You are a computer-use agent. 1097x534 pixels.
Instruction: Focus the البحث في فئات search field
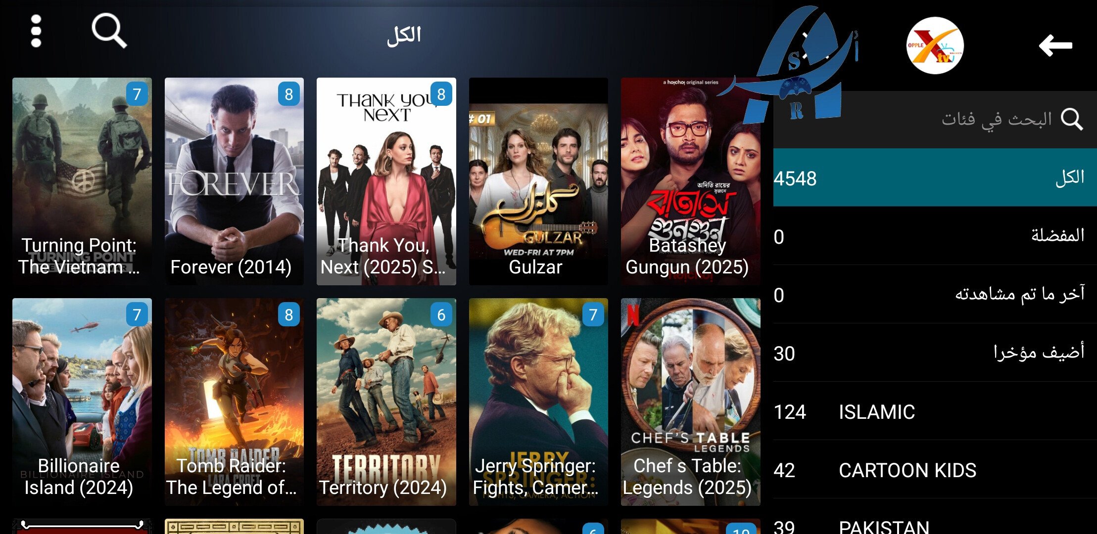click(x=935, y=119)
